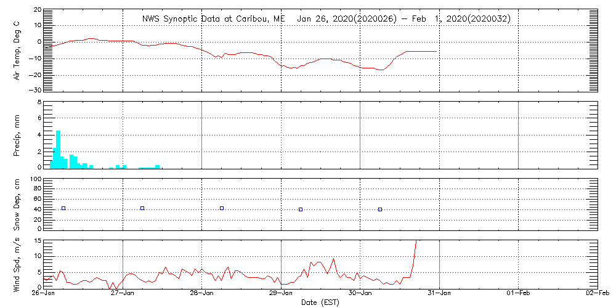Select the 28-Jan date tick label
The height and width of the screenshot is (308, 616).
tap(202, 294)
